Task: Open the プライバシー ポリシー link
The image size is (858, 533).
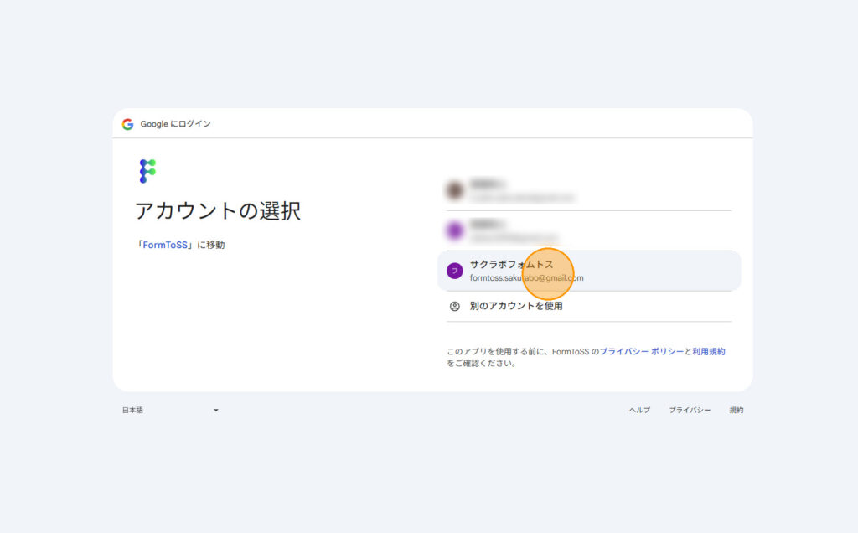Action: point(641,351)
